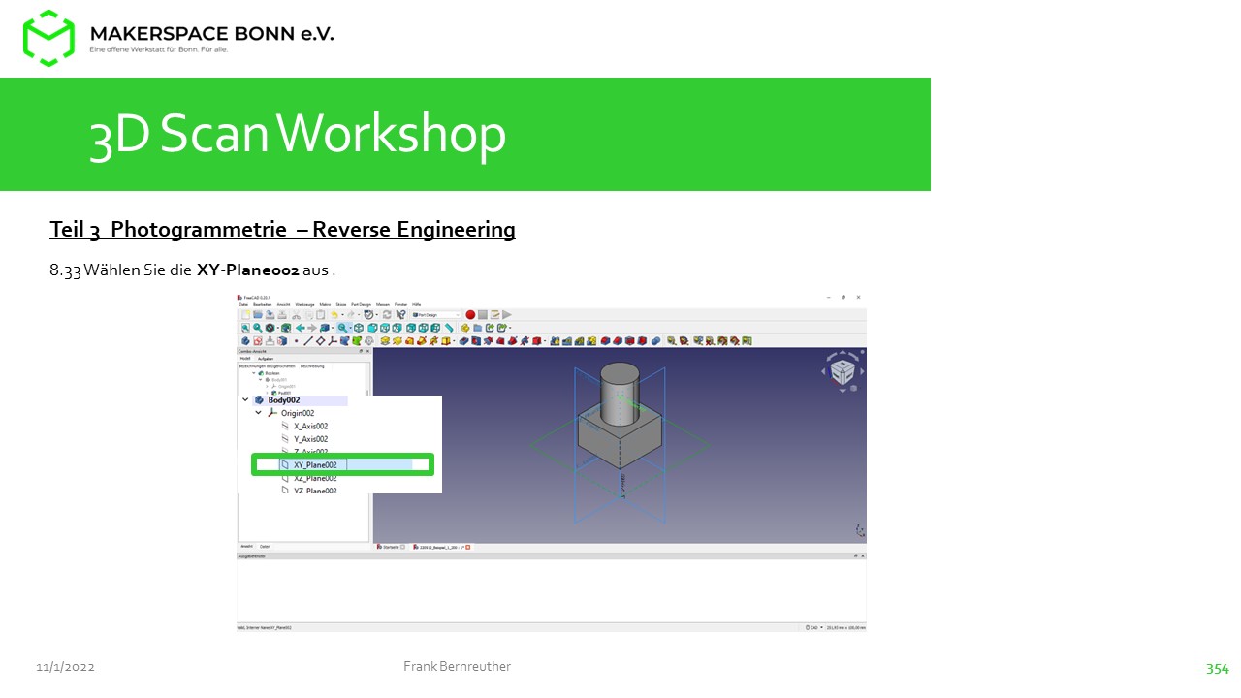This screenshot has width=1241, height=698.
Task: Open the CAD navigation style dropdown
Action: [814, 627]
